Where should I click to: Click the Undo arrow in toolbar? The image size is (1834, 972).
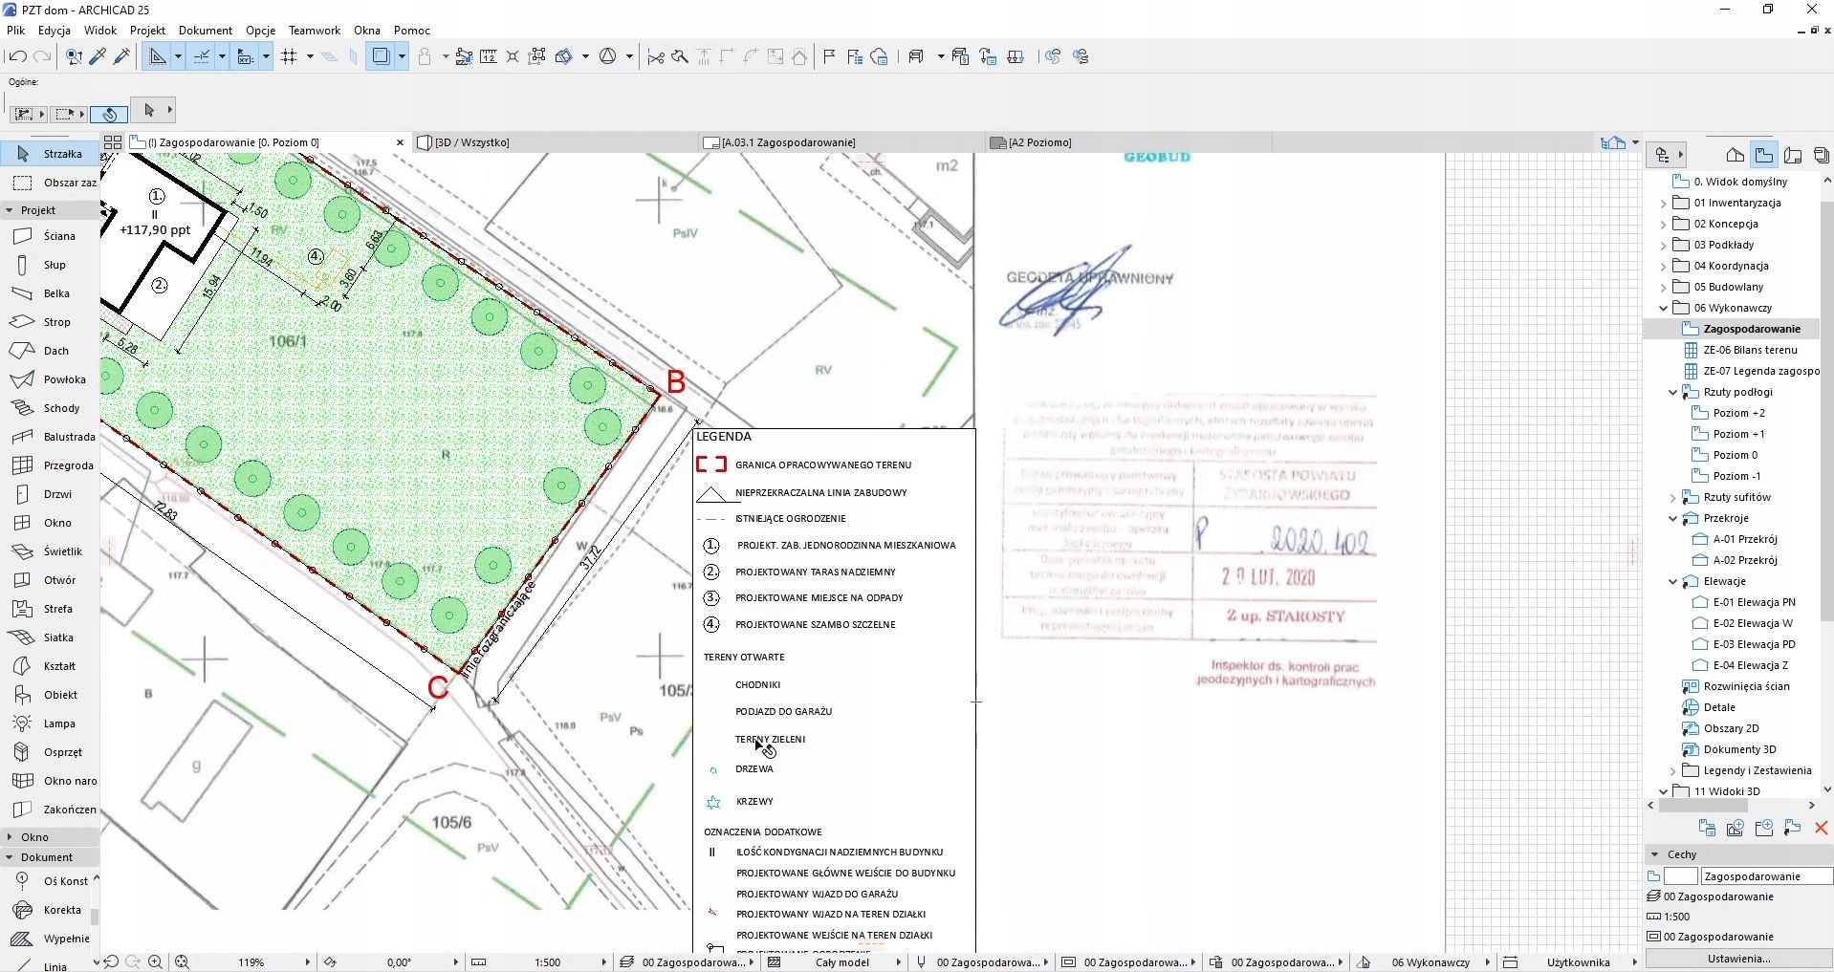16,57
